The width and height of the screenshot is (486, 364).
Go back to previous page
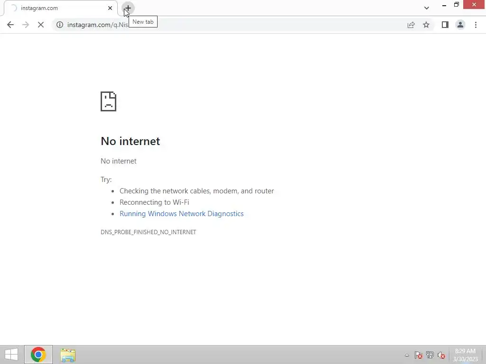pos(10,25)
